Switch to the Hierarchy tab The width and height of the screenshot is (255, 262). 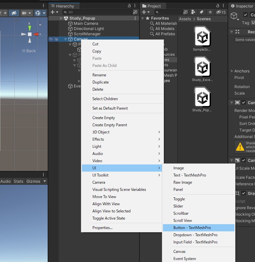click(x=64, y=6)
